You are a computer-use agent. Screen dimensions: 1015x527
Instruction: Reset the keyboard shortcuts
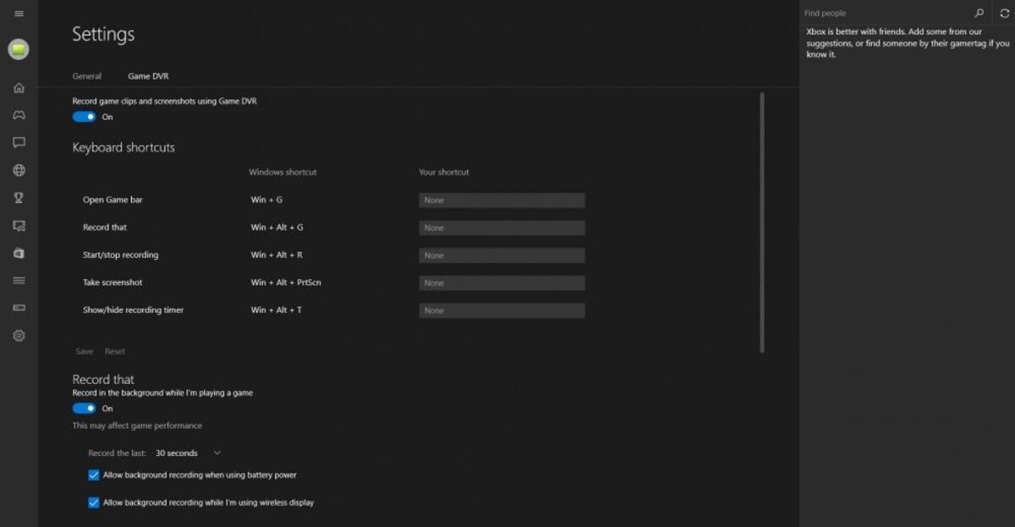[x=115, y=351]
